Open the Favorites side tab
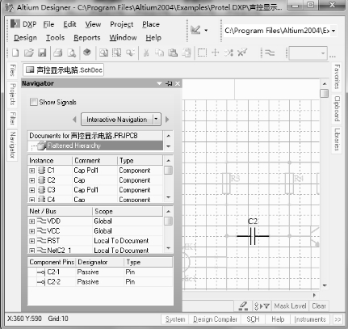The image size is (348, 329). pyautogui.click(x=337, y=77)
